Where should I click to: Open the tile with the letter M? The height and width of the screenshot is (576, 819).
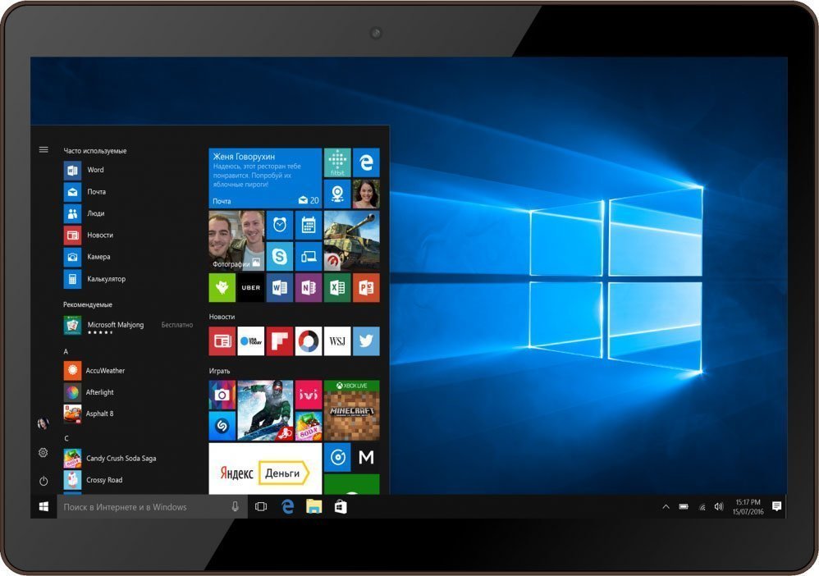(x=366, y=458)
